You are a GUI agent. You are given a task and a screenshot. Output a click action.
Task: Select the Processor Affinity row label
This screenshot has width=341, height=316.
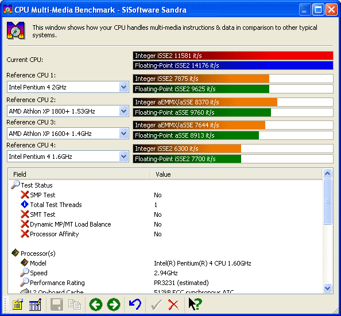[54, 234]
